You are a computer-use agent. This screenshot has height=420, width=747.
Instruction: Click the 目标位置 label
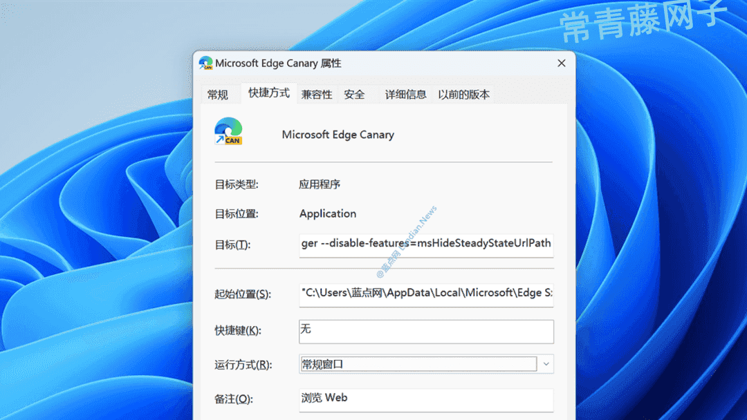(x=237, y=214)
